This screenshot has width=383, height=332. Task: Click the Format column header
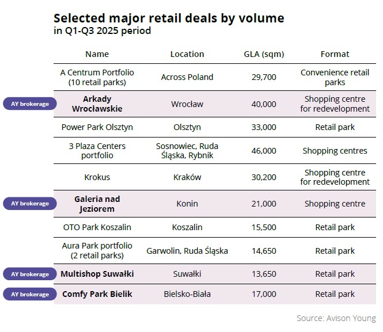coord(335,54)
